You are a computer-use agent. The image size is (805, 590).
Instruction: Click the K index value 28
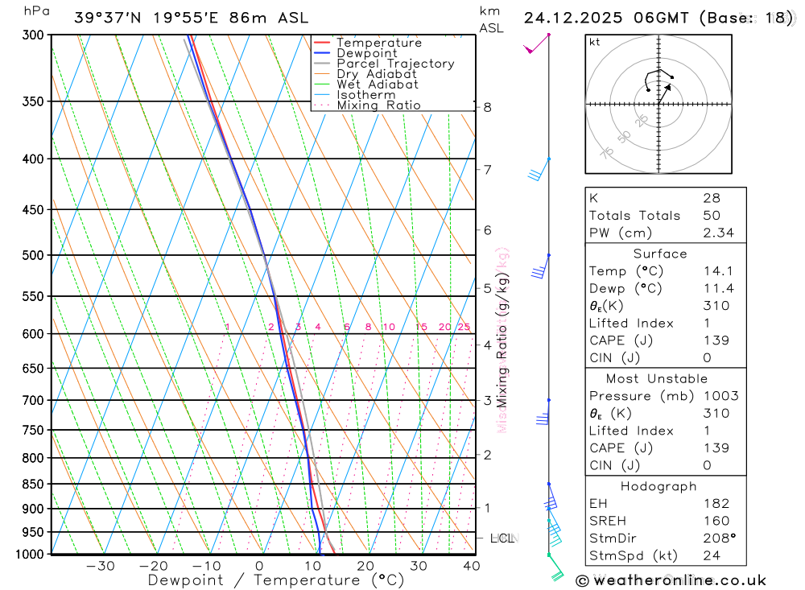pyautogui.click(x=712, y=198)
